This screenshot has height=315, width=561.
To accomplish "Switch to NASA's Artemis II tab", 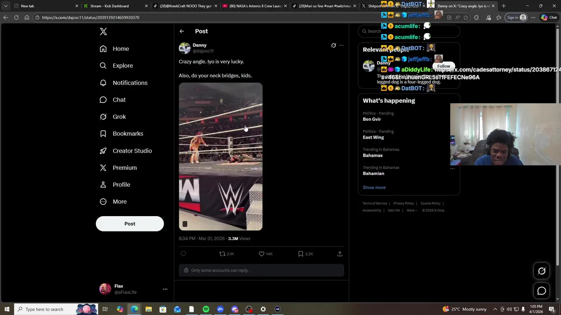I will pos(254,6).
